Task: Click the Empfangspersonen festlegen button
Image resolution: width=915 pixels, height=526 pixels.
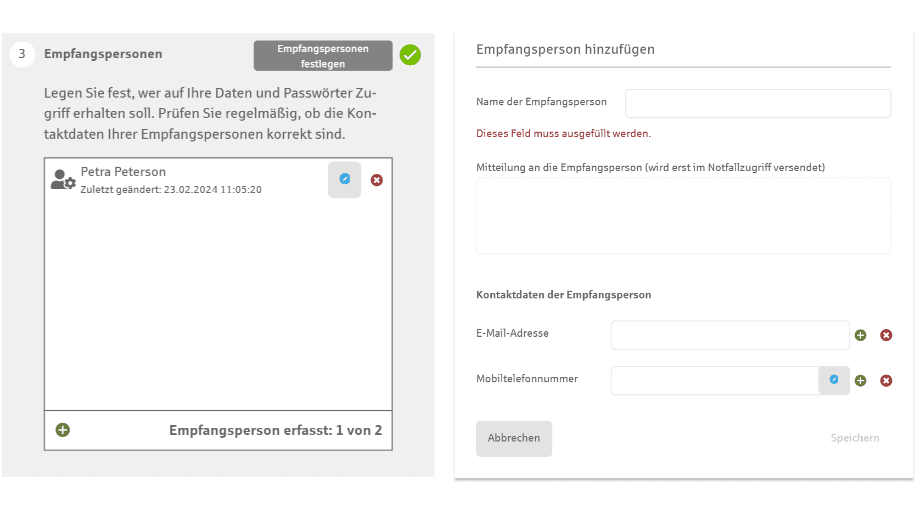Action: pos(323,55)
